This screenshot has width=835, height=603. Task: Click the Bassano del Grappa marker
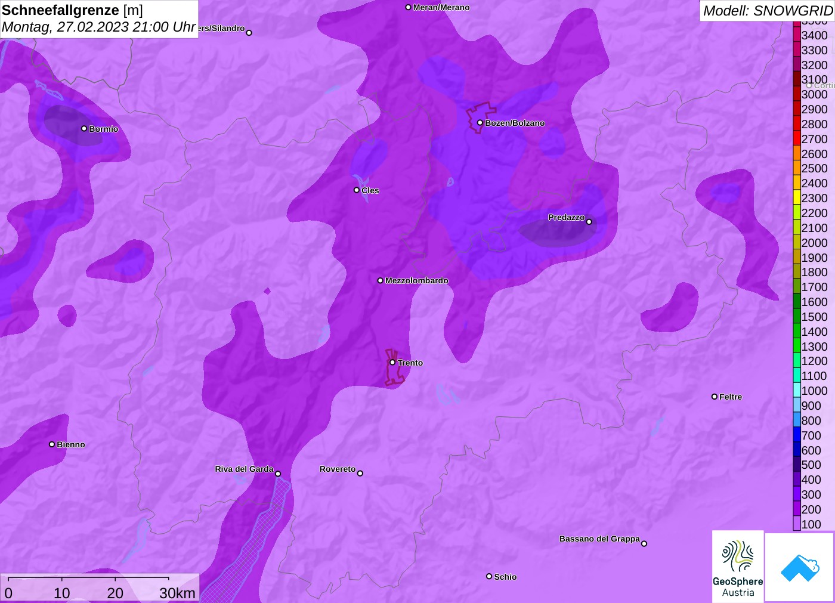point(644,543)
